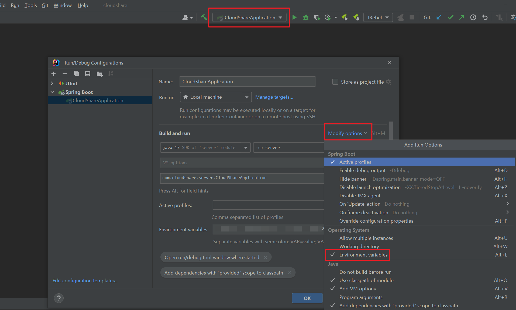Toggle Active profiles option in popup

[x=419, y=162]
